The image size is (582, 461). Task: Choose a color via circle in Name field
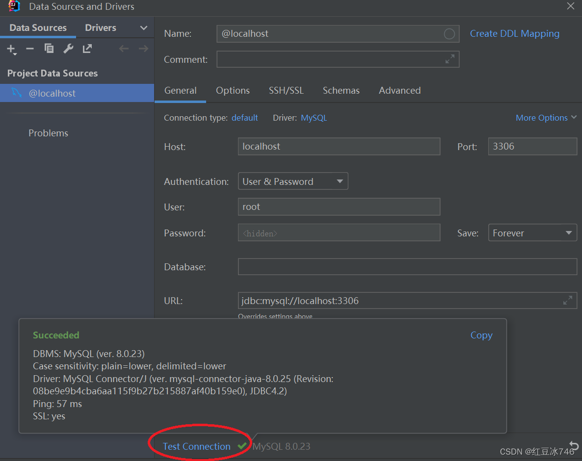click(449, 34)
